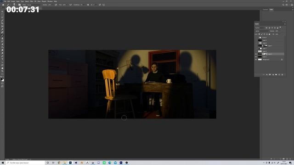Open the brush Opacity dropdown
The width and height of the screenshot is (294, 165).
tap(50, 5)
